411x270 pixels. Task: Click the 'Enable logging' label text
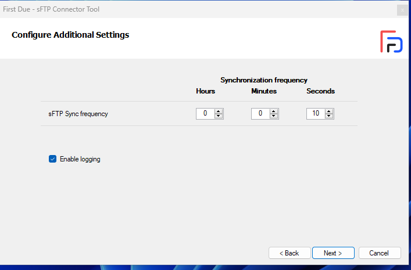[x=80, y=159]
